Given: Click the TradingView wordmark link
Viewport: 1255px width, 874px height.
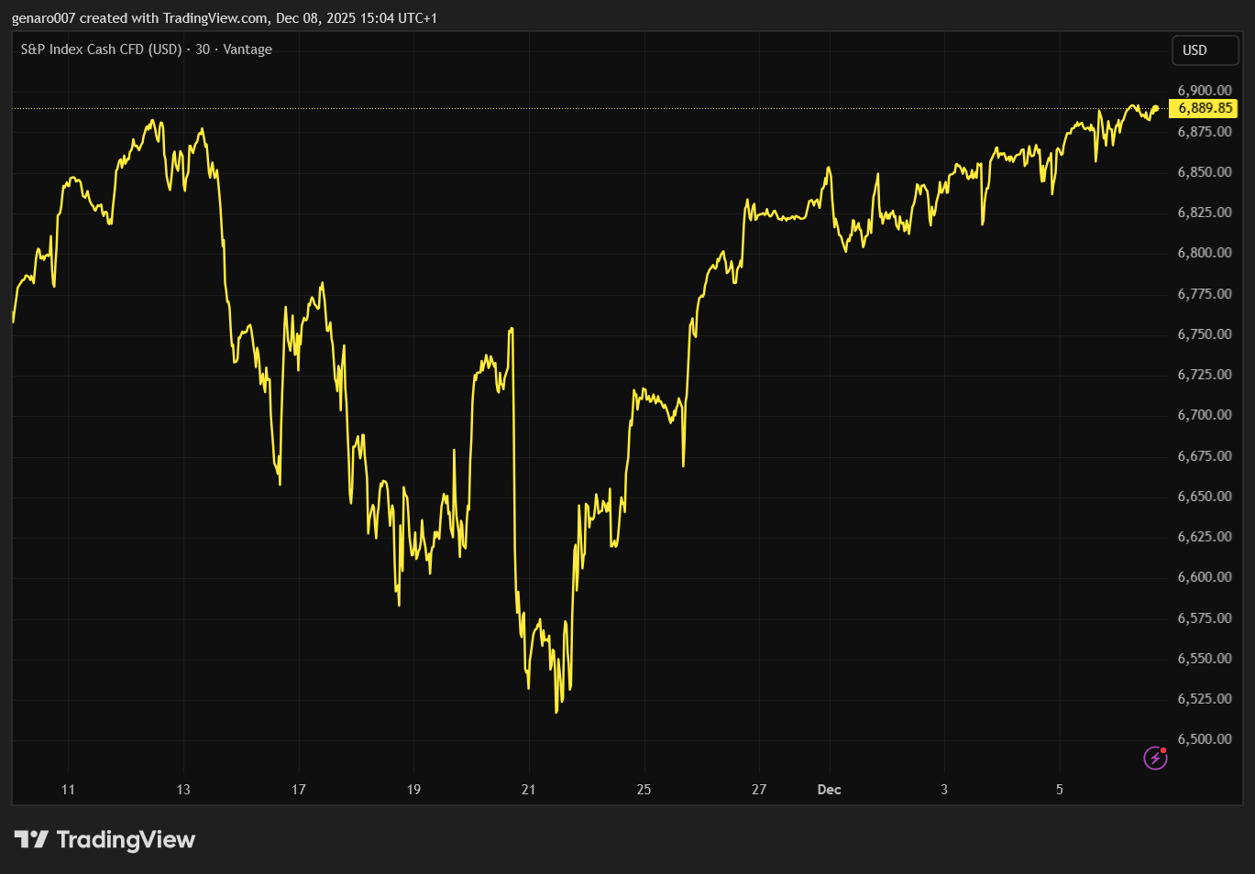Looking at the screenshot, I should click(128, 839).
